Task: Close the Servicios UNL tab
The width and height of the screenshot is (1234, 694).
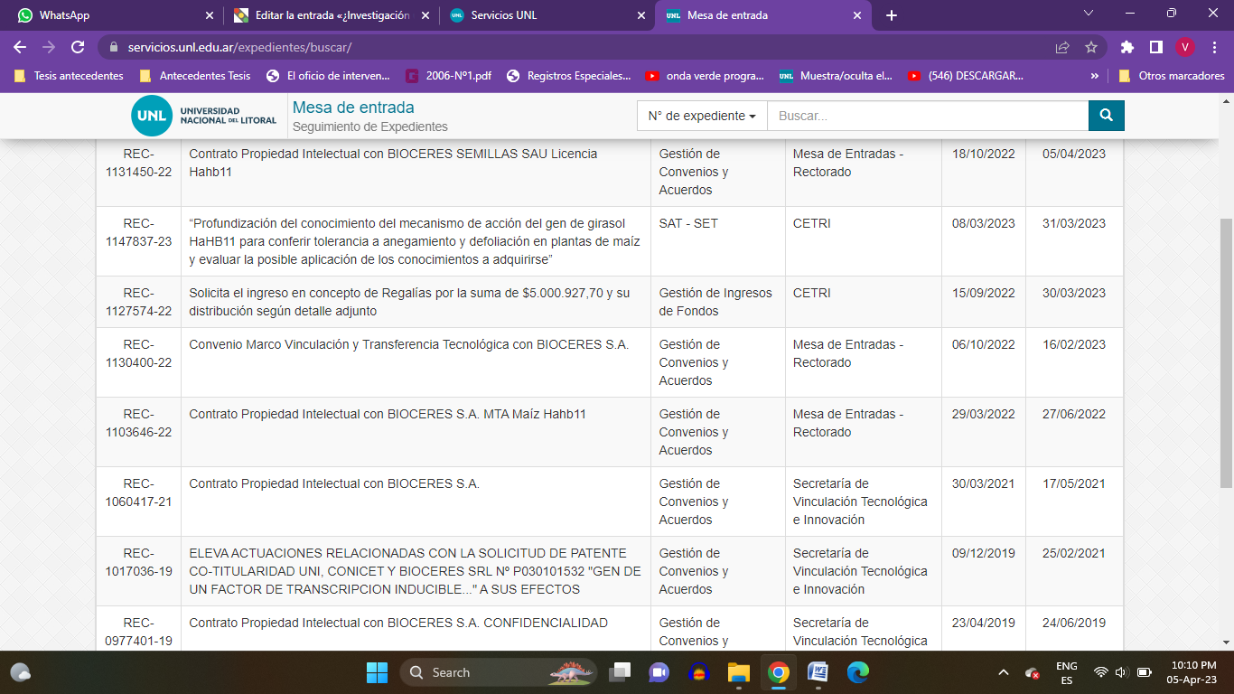Action: [641, 15]
